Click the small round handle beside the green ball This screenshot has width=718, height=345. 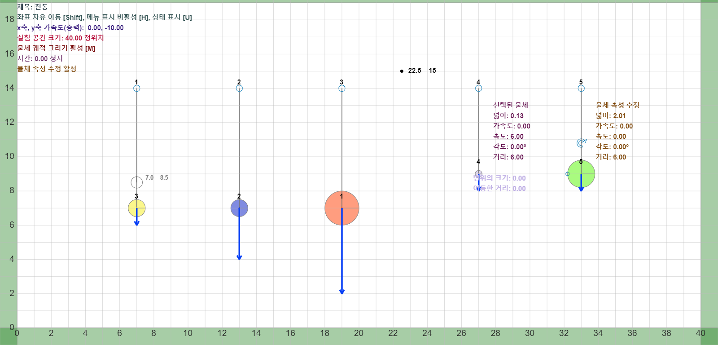pyautogui.click(x=568, y=174)
